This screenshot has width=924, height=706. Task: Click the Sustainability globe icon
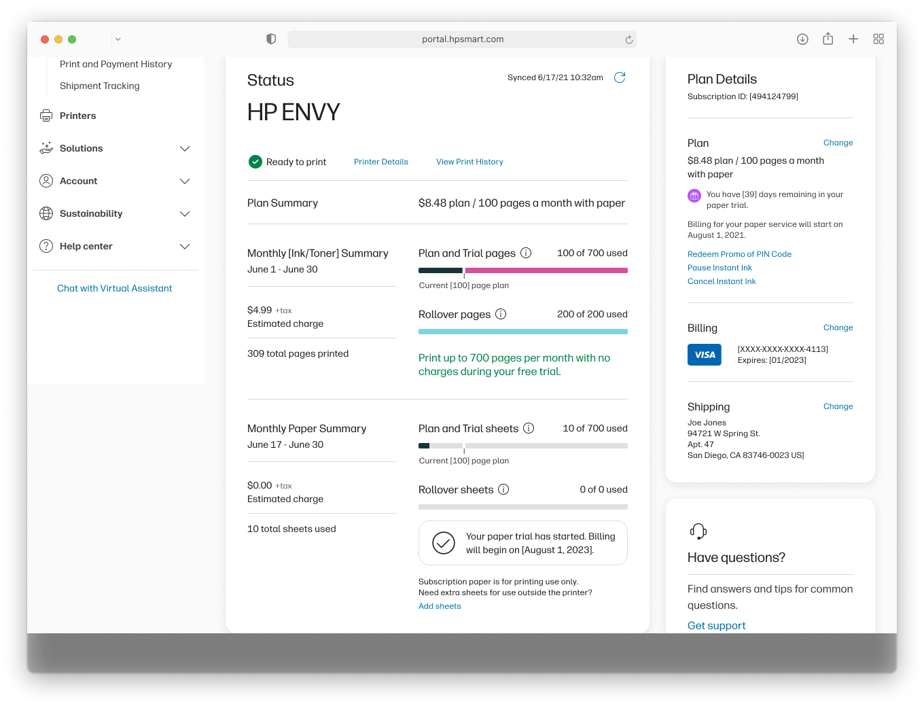pyautogui.click(x=46, y=213)
